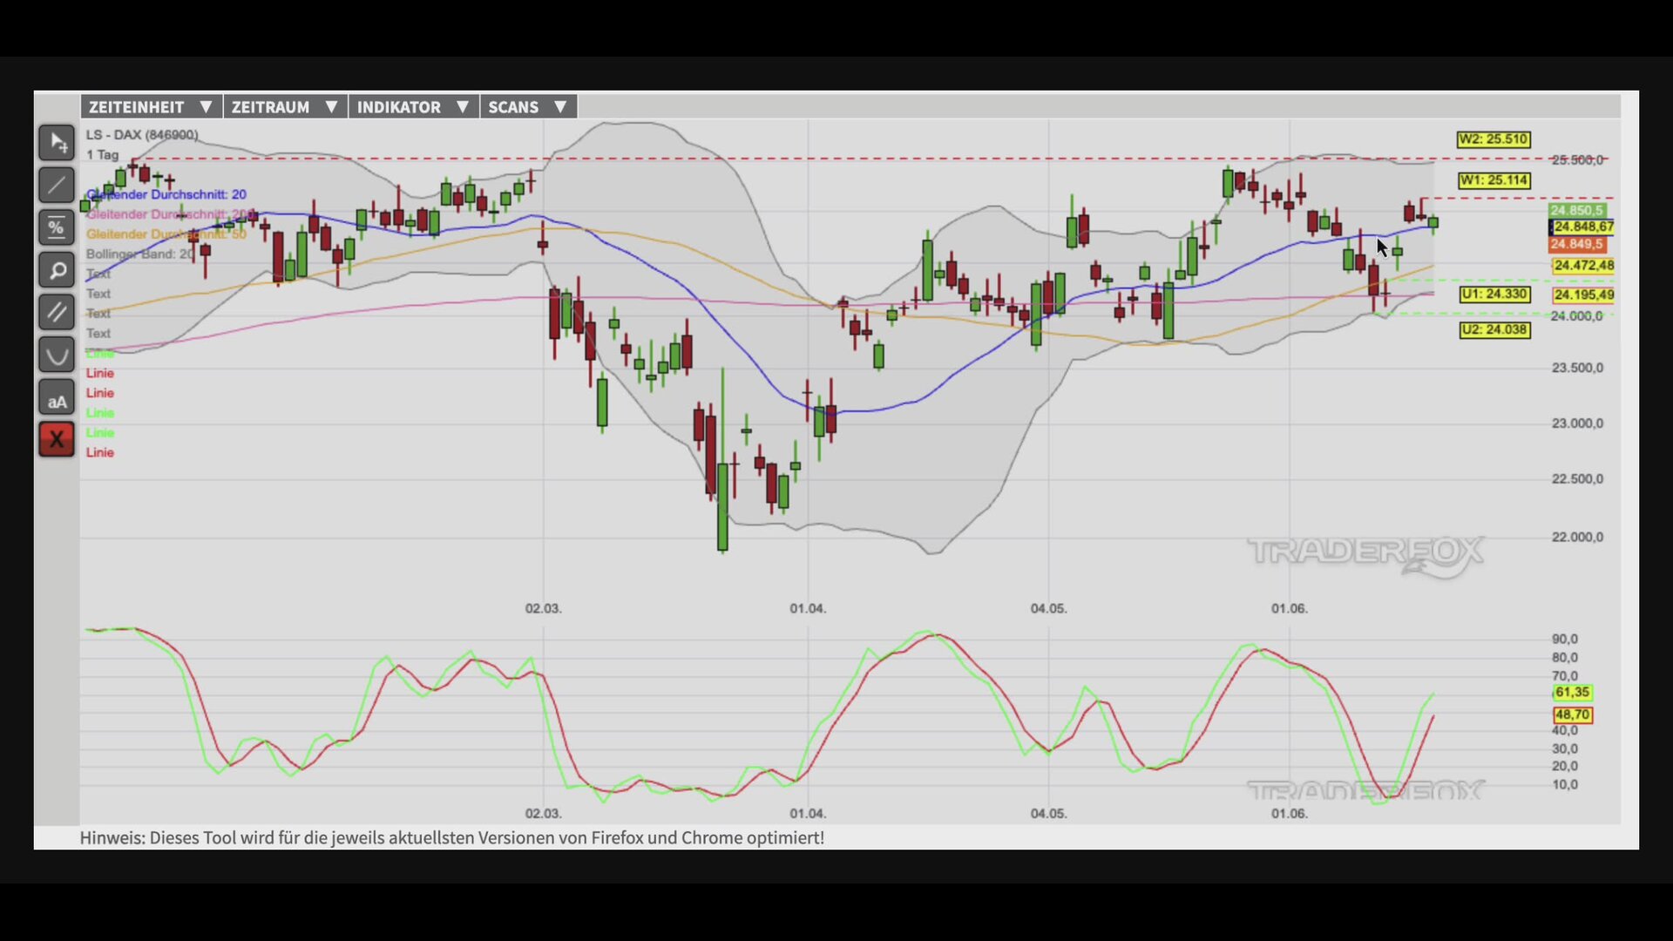Open the SCANS dropdown menu
The height and width of the screenshot is (941, 1673).
pos(528,107)
